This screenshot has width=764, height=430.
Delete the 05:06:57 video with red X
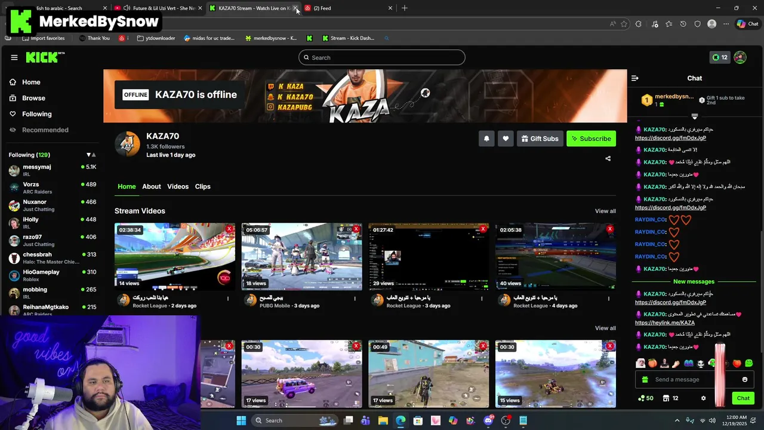point(356,229)
